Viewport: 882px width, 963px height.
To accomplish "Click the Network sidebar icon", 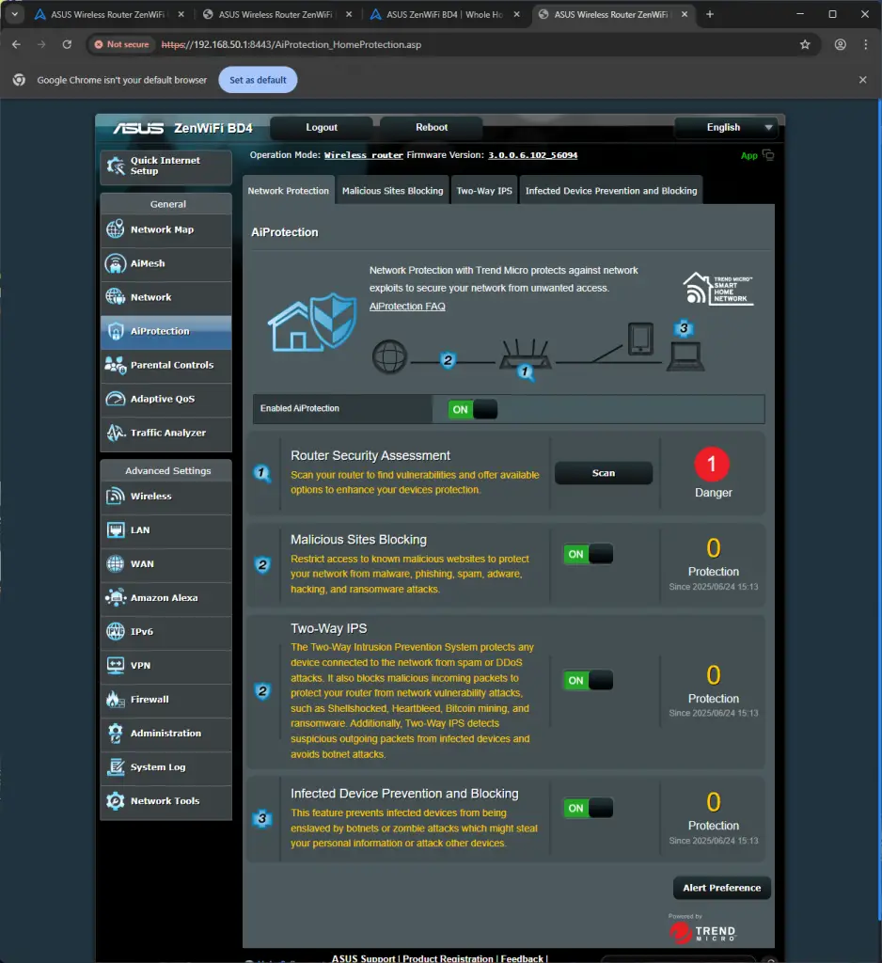I will pyautogui.click(x=116, y=296).
